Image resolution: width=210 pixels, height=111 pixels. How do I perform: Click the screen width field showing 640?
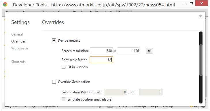coord(101,51)
